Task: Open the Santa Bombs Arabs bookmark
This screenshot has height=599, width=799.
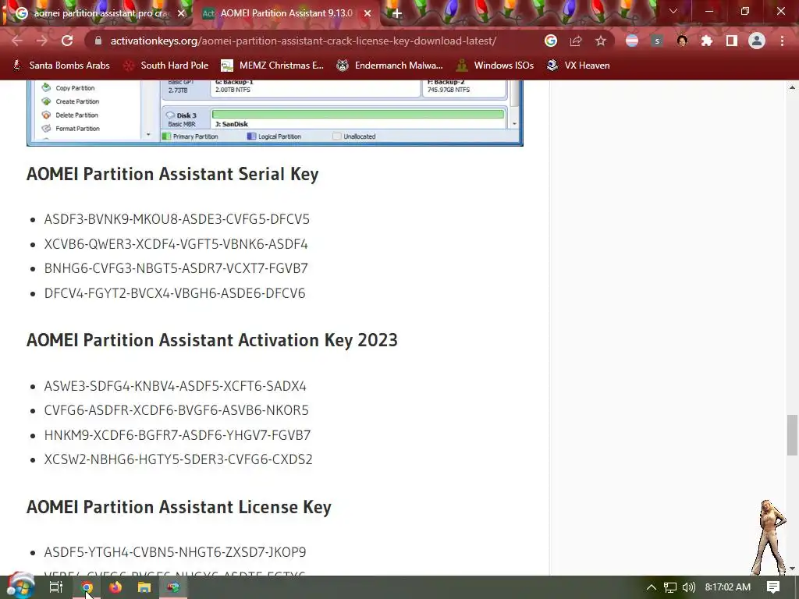Action: point(61,66)
